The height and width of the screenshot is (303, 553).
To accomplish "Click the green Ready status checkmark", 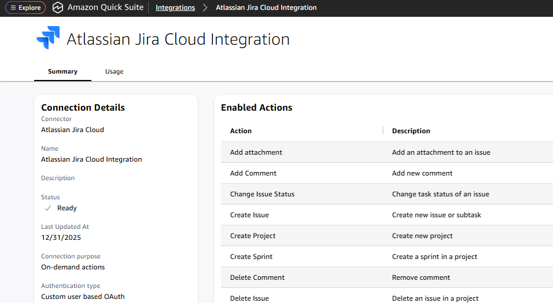I will tap(48, 208).
